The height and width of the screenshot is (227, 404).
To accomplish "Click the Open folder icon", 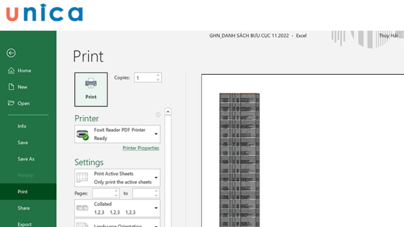I will [11, 103].
